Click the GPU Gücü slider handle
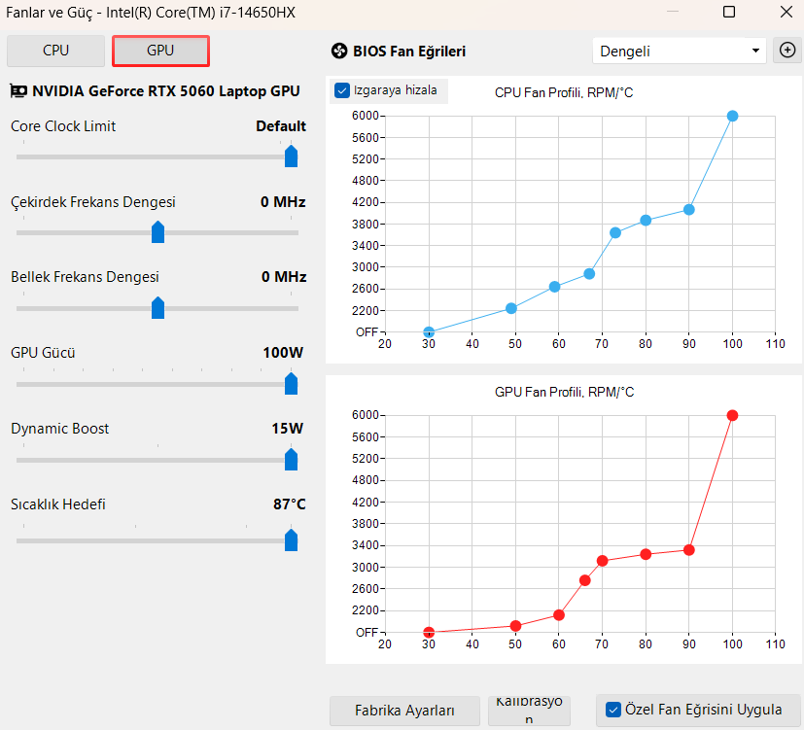 point(292,383)
